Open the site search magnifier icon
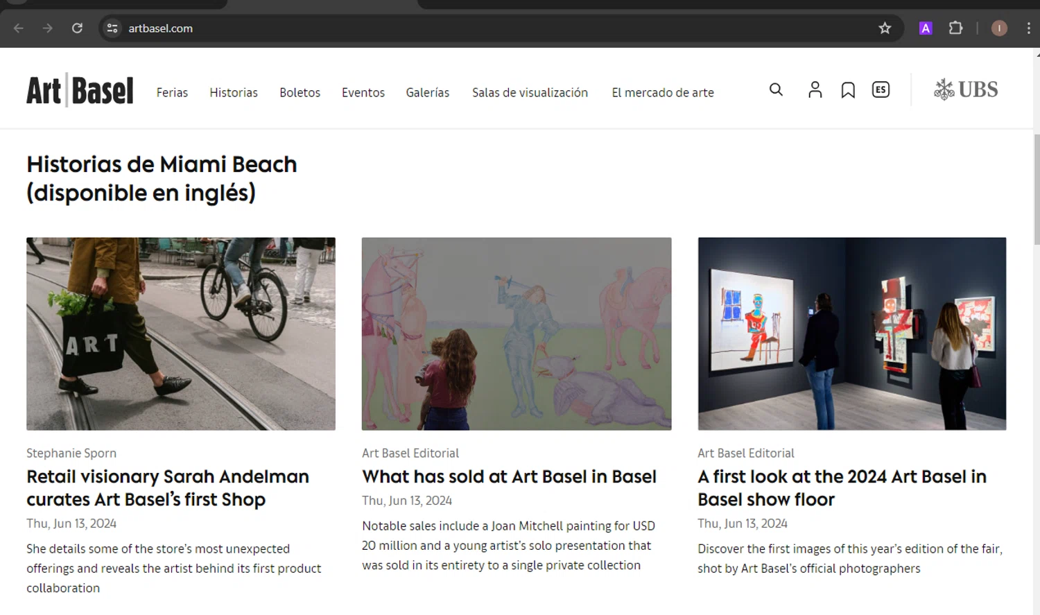Screen dimensions: 1040x615 click(776, 89)
